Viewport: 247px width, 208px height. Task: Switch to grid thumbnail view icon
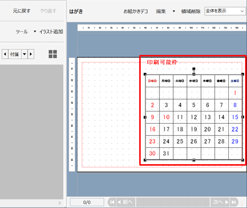53,54
